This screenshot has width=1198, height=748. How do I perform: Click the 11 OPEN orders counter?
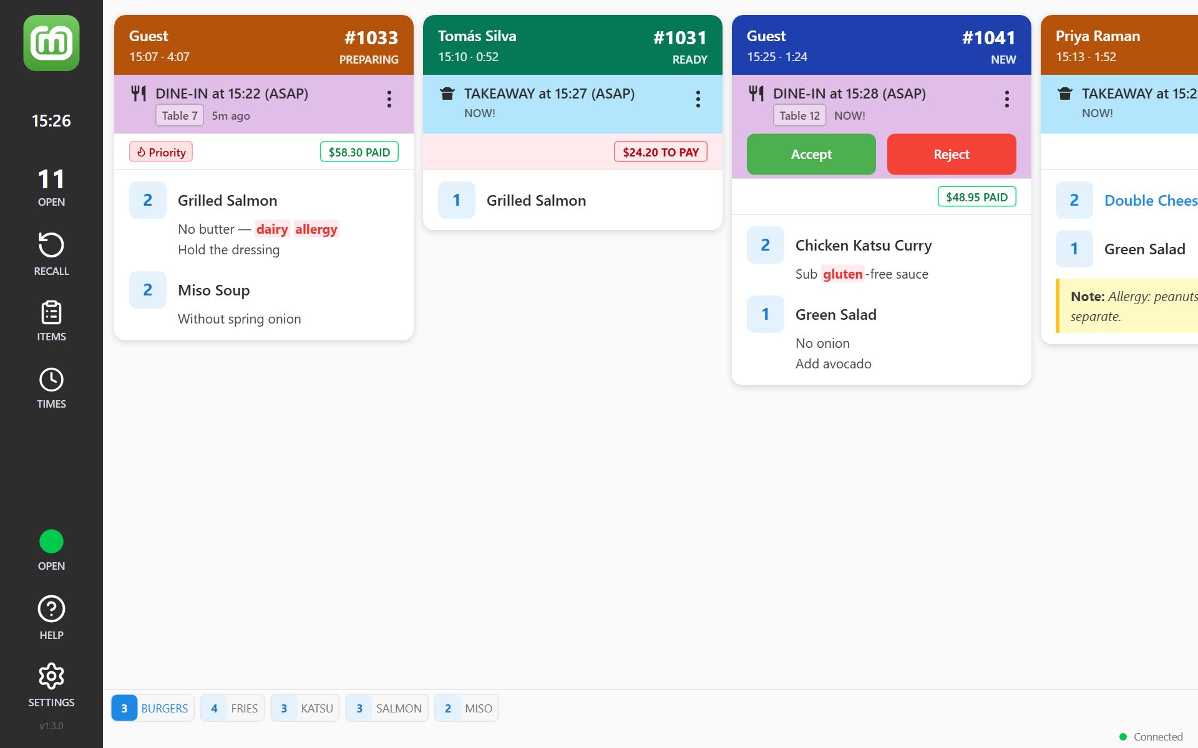(x=51, y=187)
